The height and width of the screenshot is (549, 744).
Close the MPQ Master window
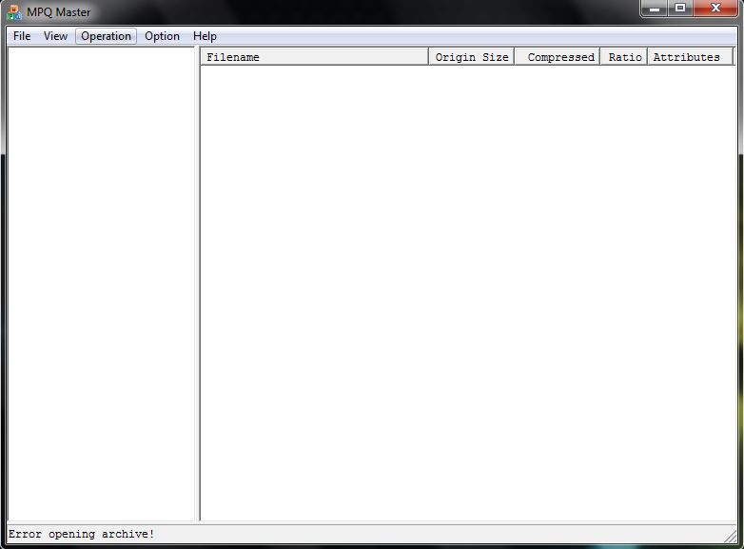click(x=715, y=8)
